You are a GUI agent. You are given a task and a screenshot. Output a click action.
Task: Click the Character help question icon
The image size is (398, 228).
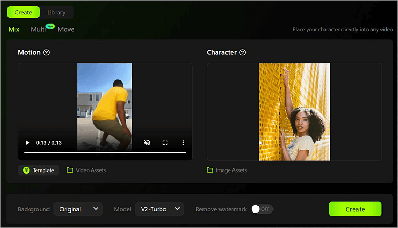click(x=243, y=53)
